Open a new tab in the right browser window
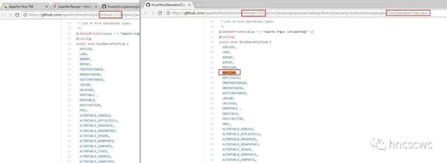447x163 pixels. coord(199,5)
